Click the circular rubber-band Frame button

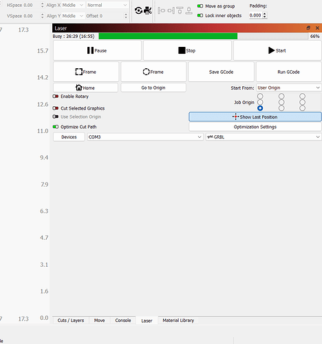pos(153,72)
